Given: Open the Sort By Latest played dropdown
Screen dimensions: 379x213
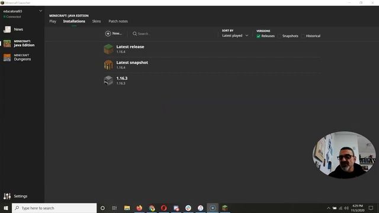Looking at the screenshot, I should (235, 35).
